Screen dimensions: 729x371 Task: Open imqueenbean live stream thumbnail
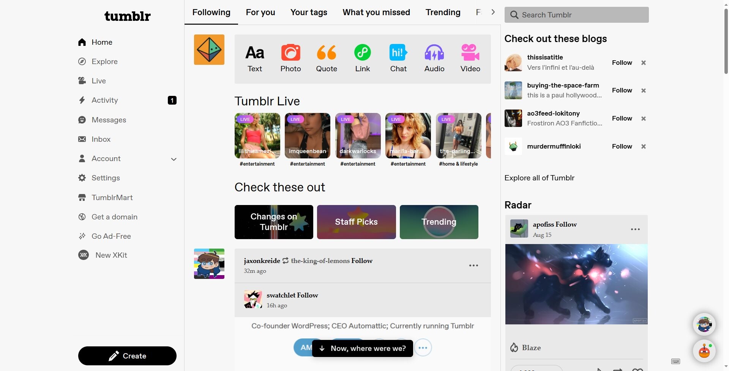(307, 136)
